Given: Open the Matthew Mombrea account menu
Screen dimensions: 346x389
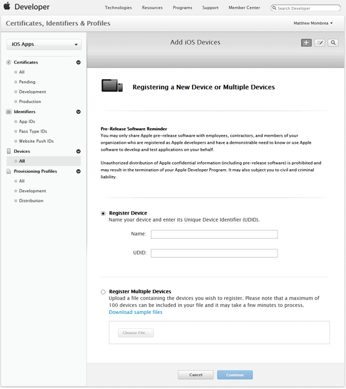Looking at the screenshot, I should (313, 23).
